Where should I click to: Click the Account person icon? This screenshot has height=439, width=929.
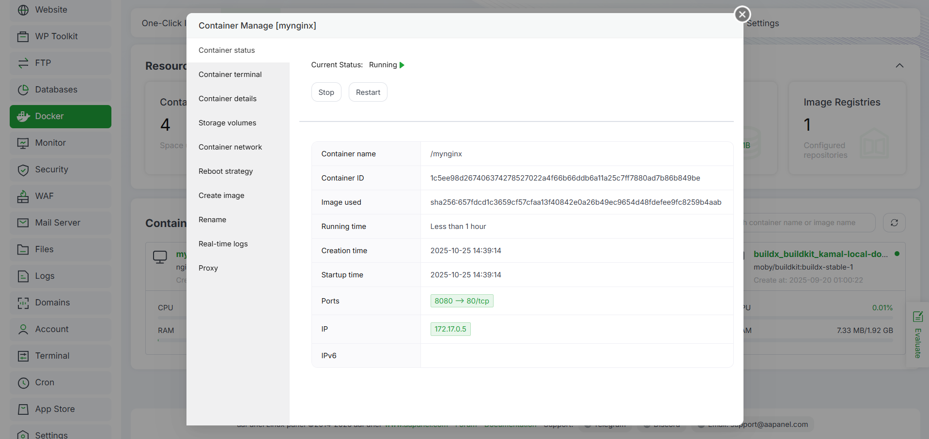23,329
